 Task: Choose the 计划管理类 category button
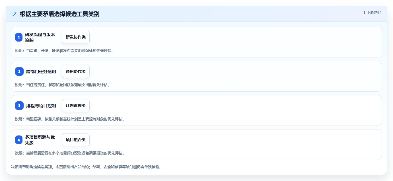[76, 106]
